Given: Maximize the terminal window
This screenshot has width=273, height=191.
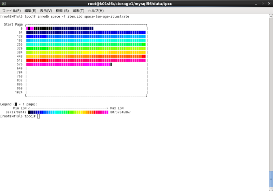Looking at the screenshot, I should [262, 4].
